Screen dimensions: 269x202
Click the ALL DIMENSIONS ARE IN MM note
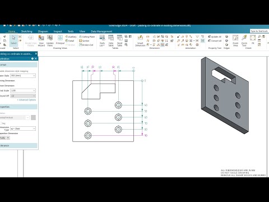coord(238,171)
